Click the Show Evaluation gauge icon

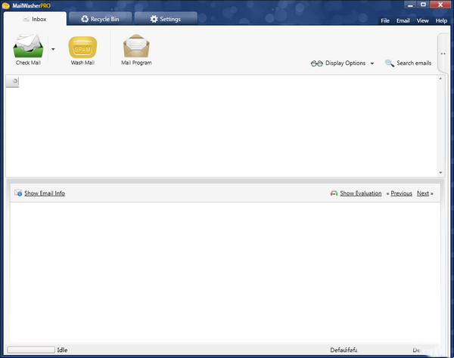334,193
